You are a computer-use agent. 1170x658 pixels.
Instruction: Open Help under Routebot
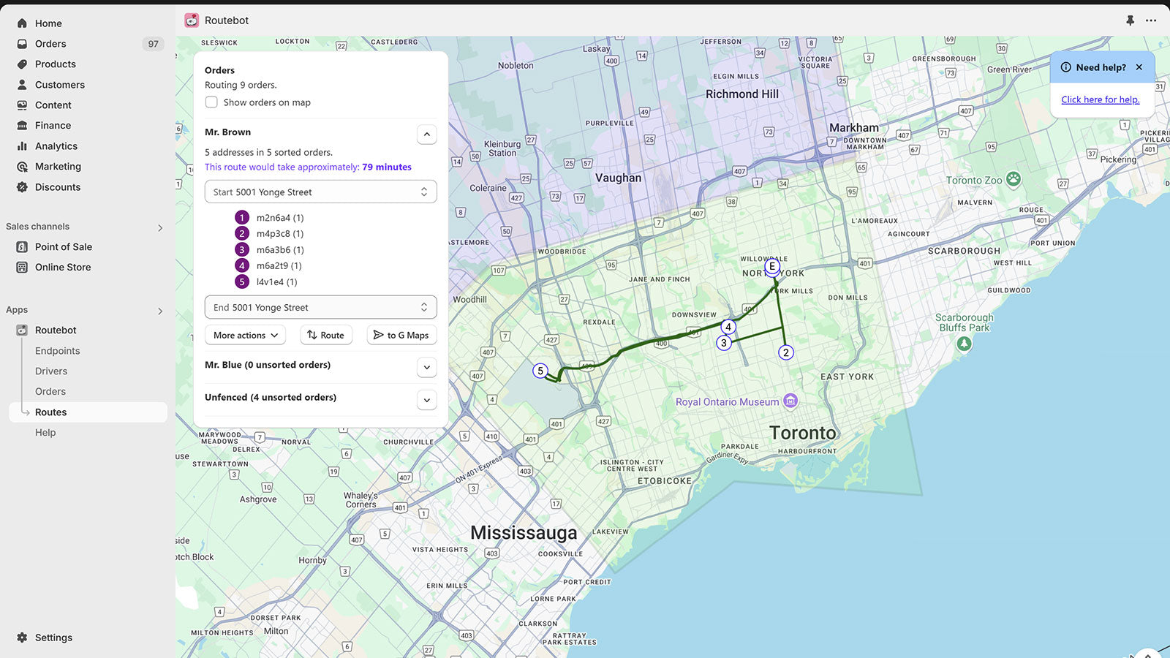coord(45,433)
